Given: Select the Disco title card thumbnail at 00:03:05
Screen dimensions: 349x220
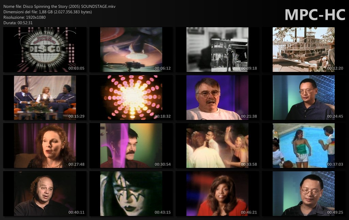Looking at the screenshot, I should (x=45, y=50).
